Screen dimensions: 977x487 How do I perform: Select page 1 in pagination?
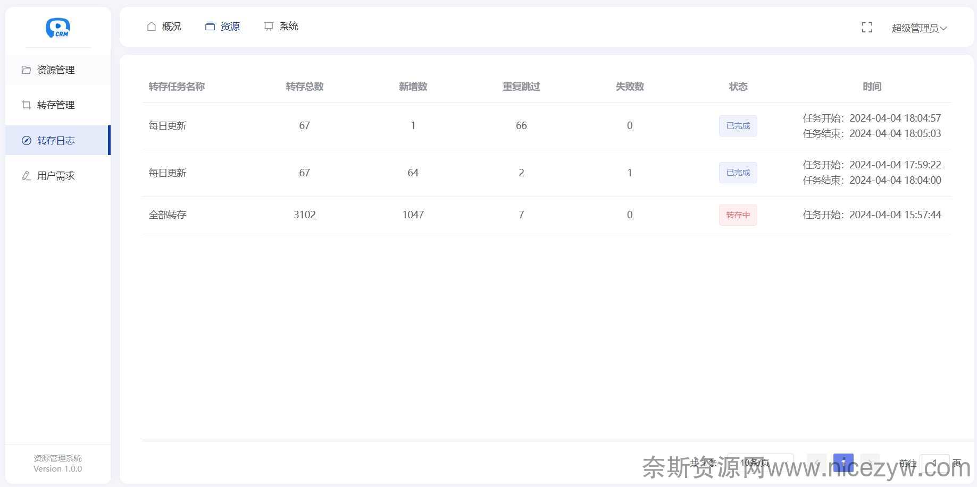pos(843,463)
